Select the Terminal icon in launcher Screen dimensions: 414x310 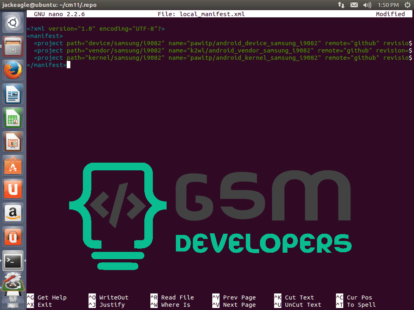(13, 261)
